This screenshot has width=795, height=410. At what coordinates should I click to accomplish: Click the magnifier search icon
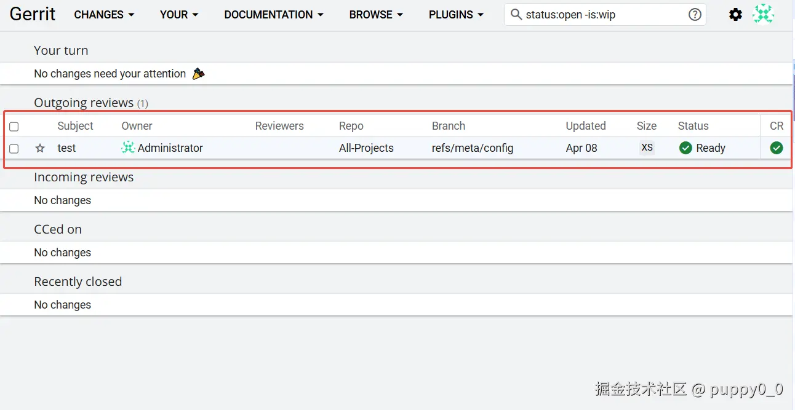point(516,15)
